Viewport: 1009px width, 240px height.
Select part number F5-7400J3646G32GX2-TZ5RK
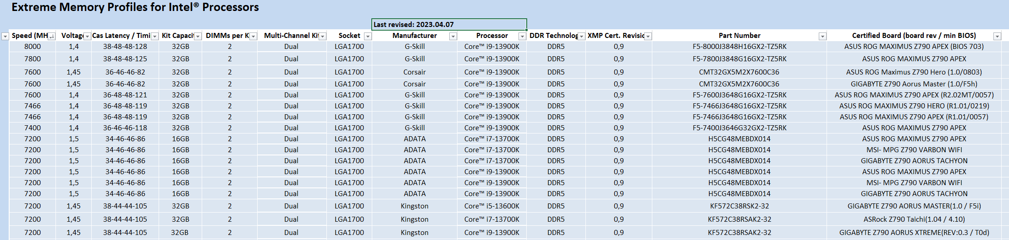739,128
